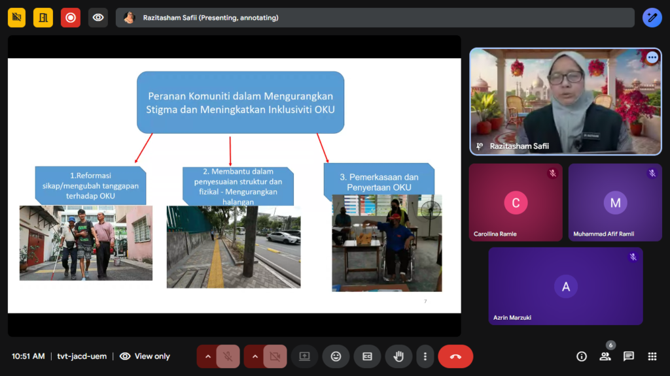Select Azrin Marzuki's participant tile
The width and height of the screenshot is (670, 376).
(565, 286)
